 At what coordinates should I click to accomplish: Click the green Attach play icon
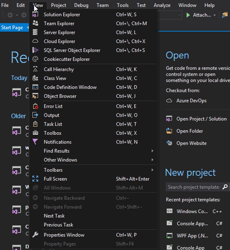[188, 15]
